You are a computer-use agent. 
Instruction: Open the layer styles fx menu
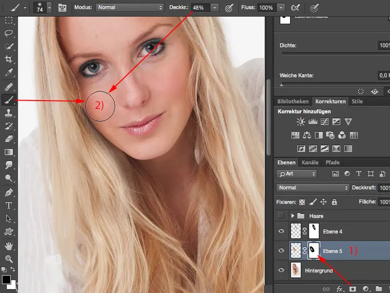tap(340, 289)
